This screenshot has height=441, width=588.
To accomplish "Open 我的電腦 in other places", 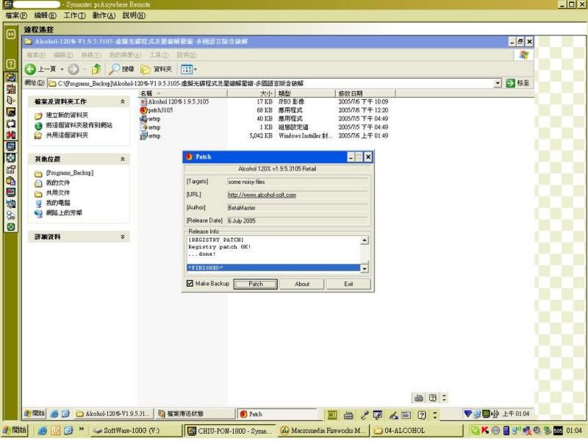I will pos(58,203).
